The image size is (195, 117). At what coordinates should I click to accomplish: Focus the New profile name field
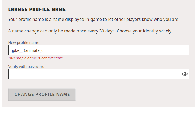pos(99,50)
